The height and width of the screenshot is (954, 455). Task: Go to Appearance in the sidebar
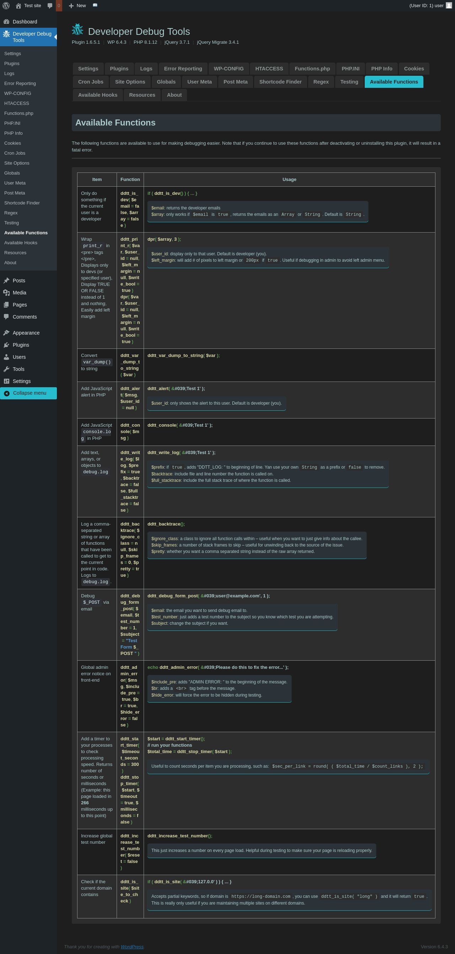(26, 332)
